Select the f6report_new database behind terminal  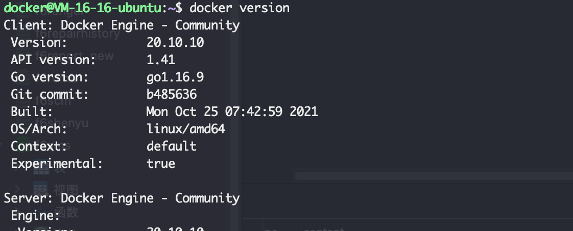(x=74, y=56)
